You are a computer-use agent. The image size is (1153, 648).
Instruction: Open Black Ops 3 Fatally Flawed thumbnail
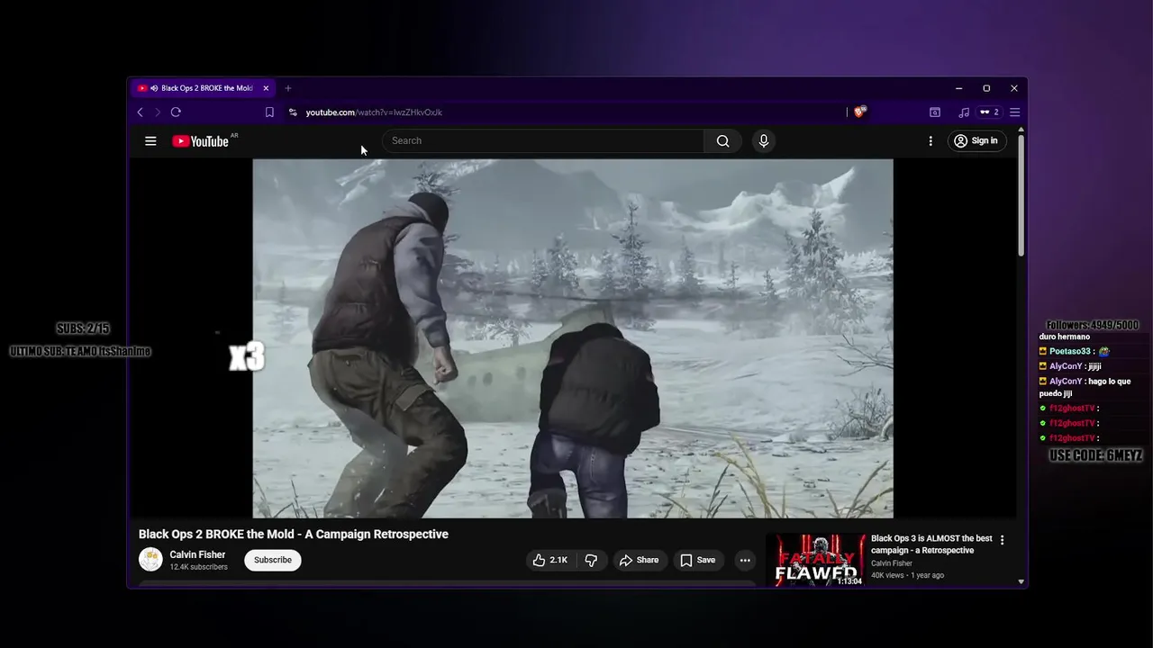[815, 560]
